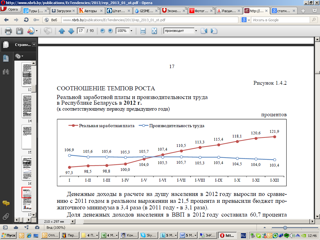Click the address bar URL
The width and height of the screenshot is (320, 240).
[150, 20]
